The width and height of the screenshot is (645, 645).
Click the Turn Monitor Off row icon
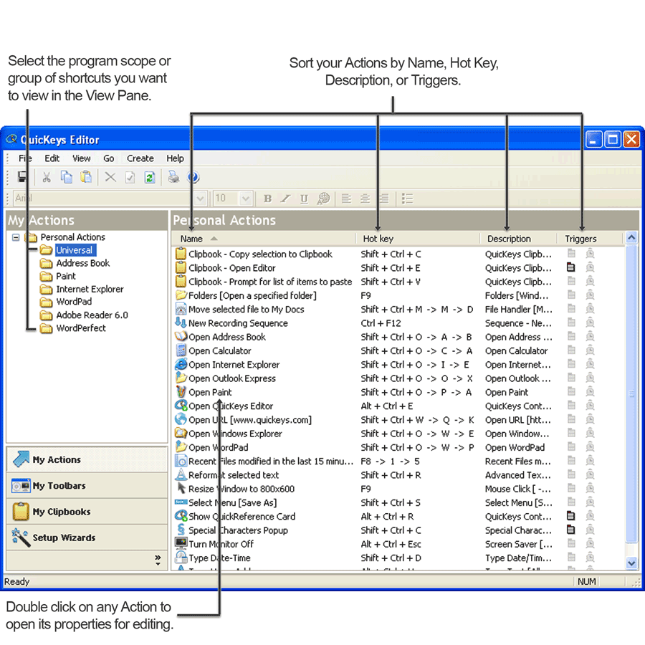coord(181,543)
